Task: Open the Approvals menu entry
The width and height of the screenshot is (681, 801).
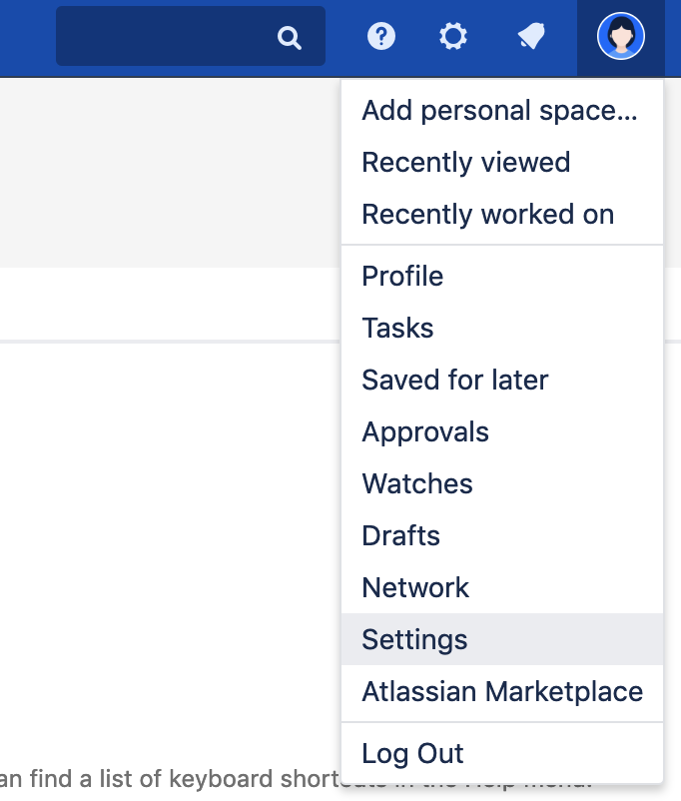Action: click(x=425, y=432)
